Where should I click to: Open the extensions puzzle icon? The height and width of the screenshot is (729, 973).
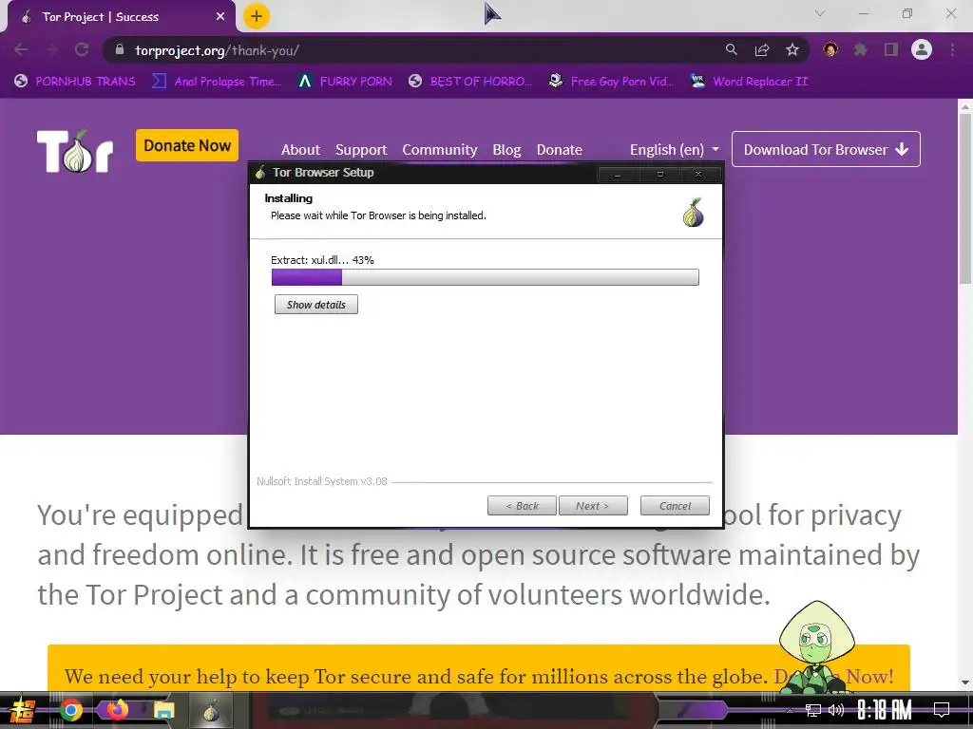click(x=861, y=49)
